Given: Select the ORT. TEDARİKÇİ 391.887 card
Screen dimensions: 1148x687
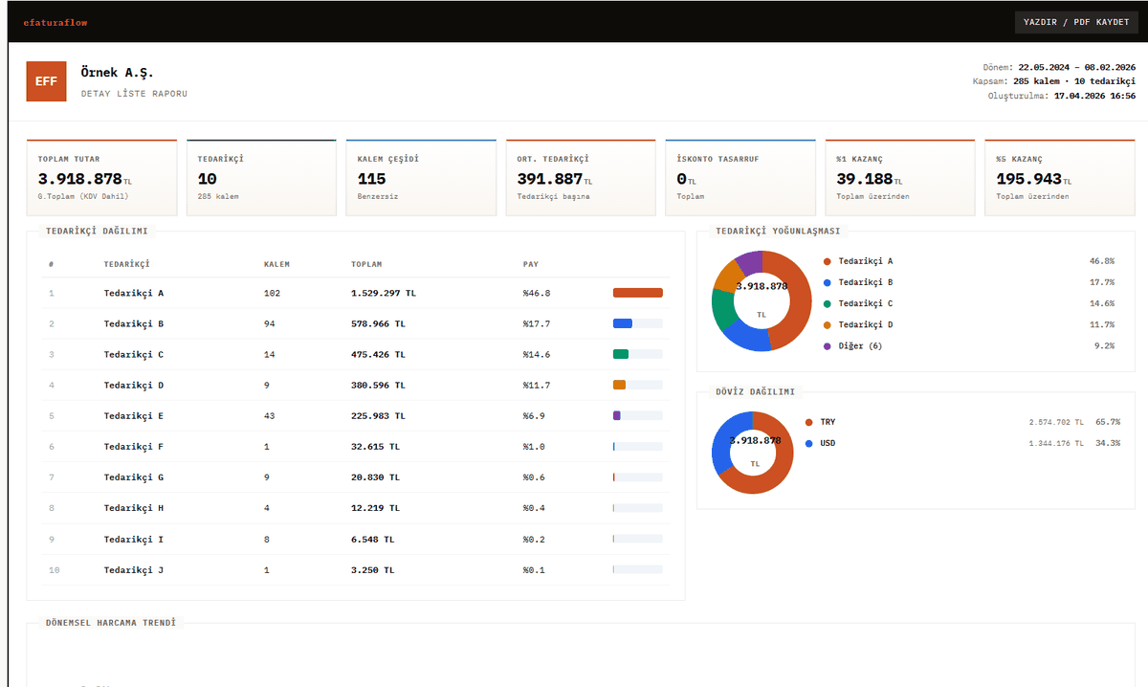Looking at the screenshot, I should point(581,178).
